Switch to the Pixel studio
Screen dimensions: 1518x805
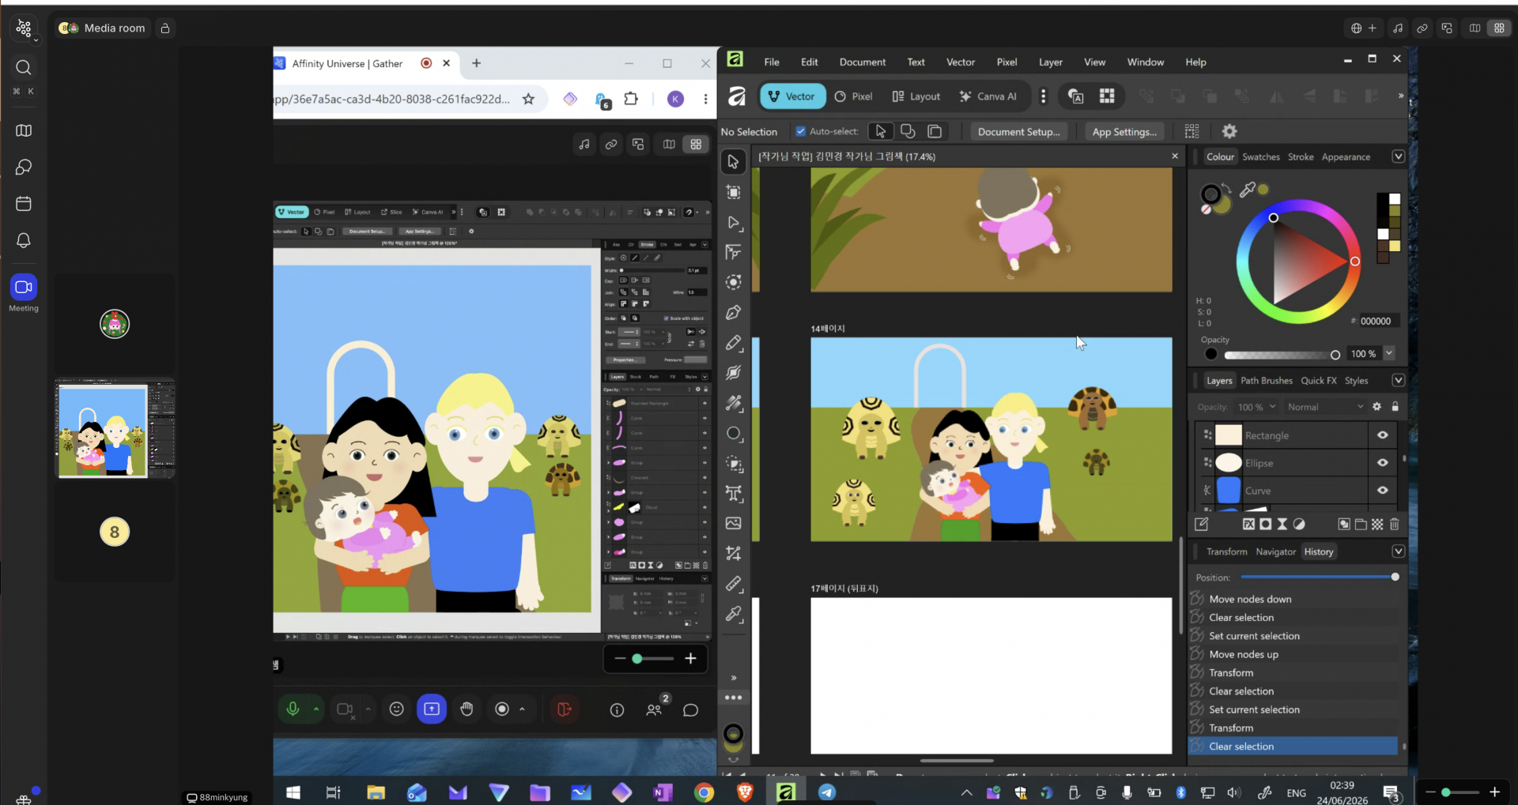click(x=854, y=96)
